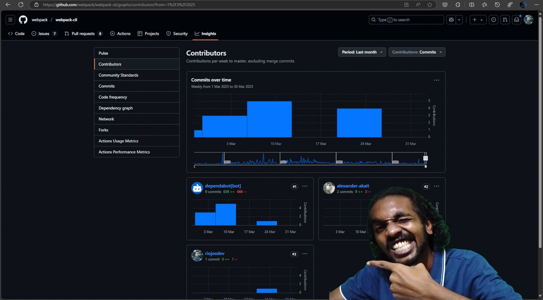Expand the Period: Last month dropdown

coord(362,52)
